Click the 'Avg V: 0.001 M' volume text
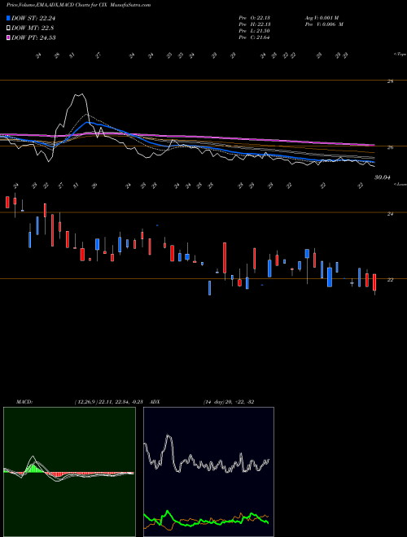This screenshot has height=537, width=407. (322, 18)
